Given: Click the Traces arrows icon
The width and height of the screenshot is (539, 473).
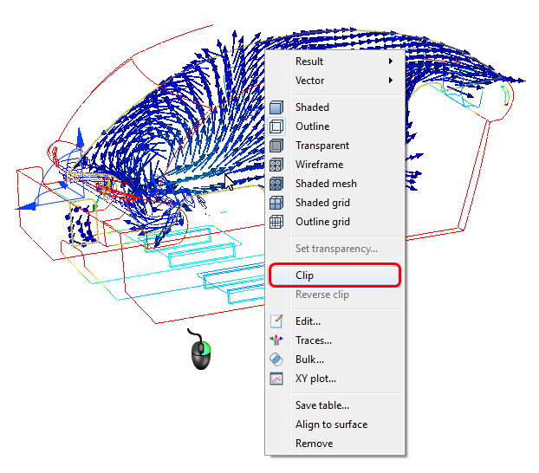Looking at the screenshot, I should click(x=276, y=340).
